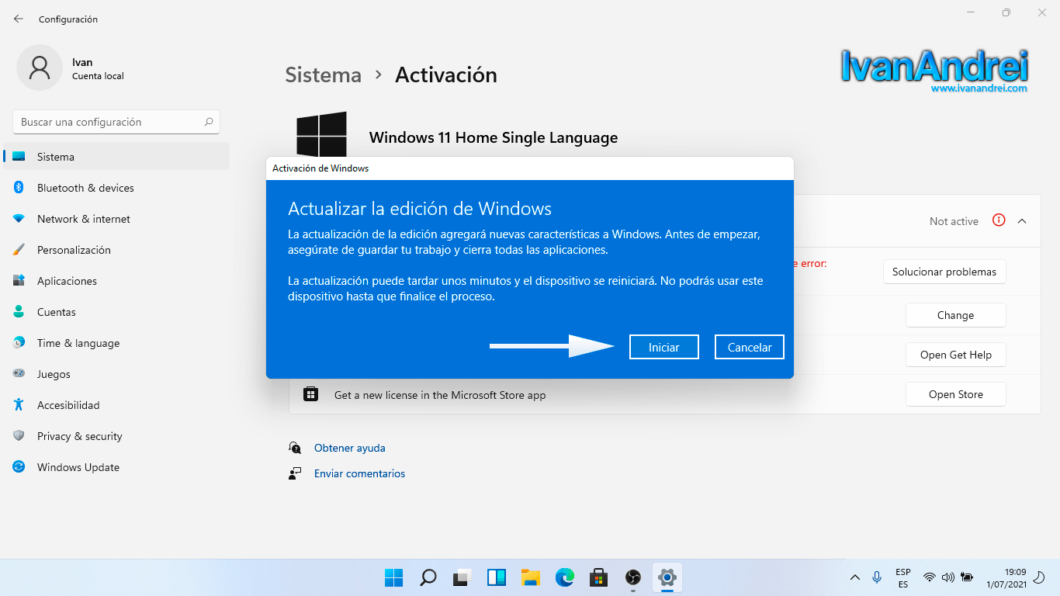This screenshot has width=1060, height=596.
Task: Open Personalización settings
Action: (116, 250)
